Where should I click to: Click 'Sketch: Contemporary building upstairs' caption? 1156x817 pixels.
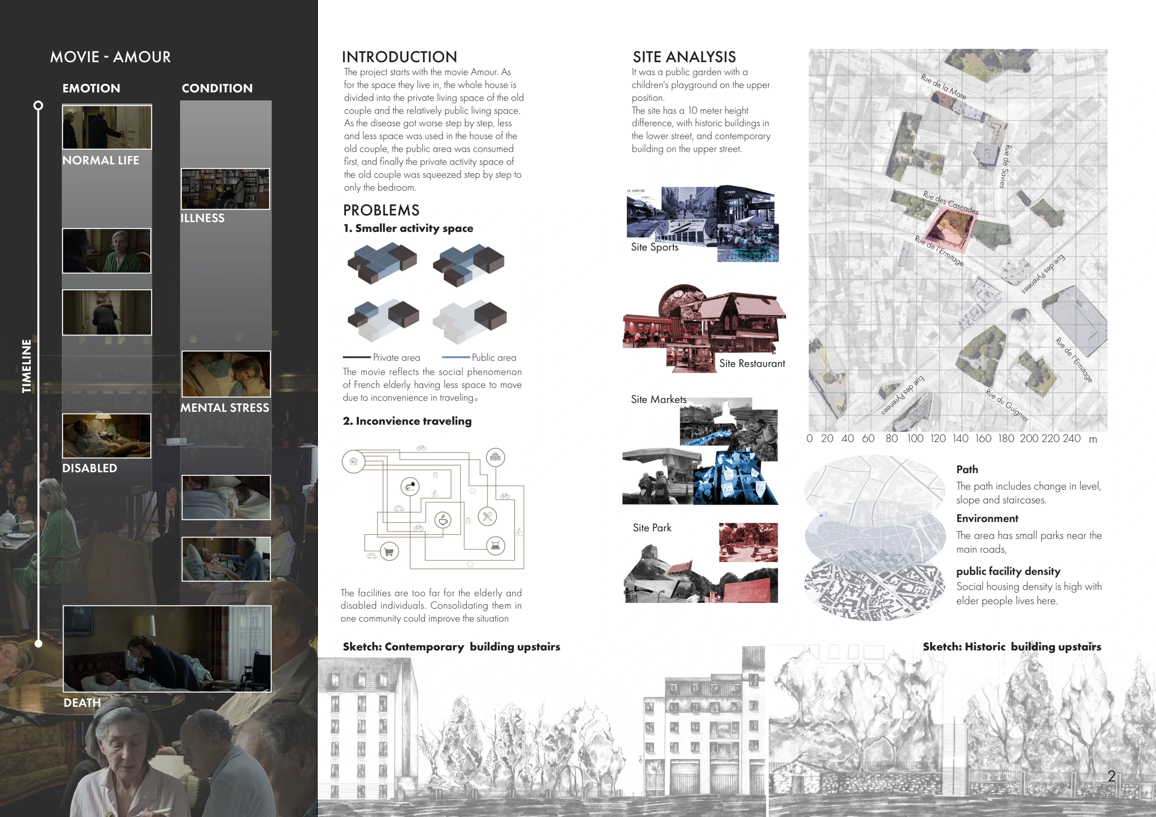pos(451,646)
